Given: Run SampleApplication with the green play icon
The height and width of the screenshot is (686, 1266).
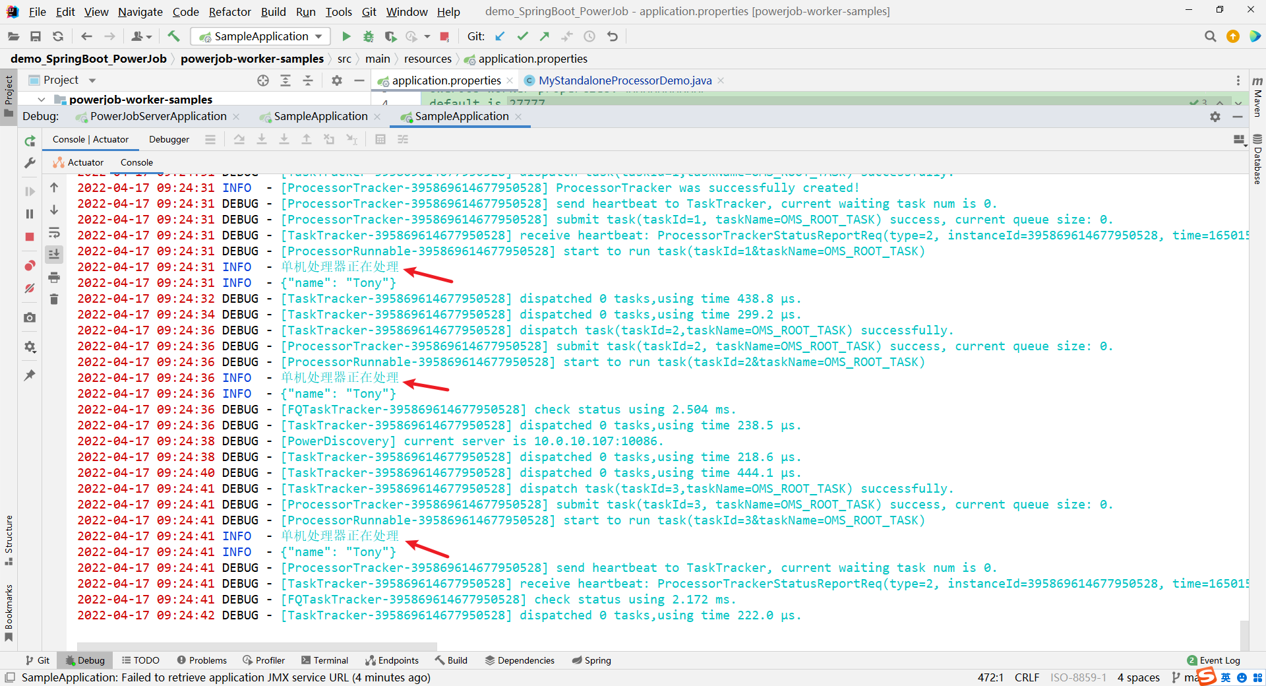Looking at the screenshot, I should point(346,36).
